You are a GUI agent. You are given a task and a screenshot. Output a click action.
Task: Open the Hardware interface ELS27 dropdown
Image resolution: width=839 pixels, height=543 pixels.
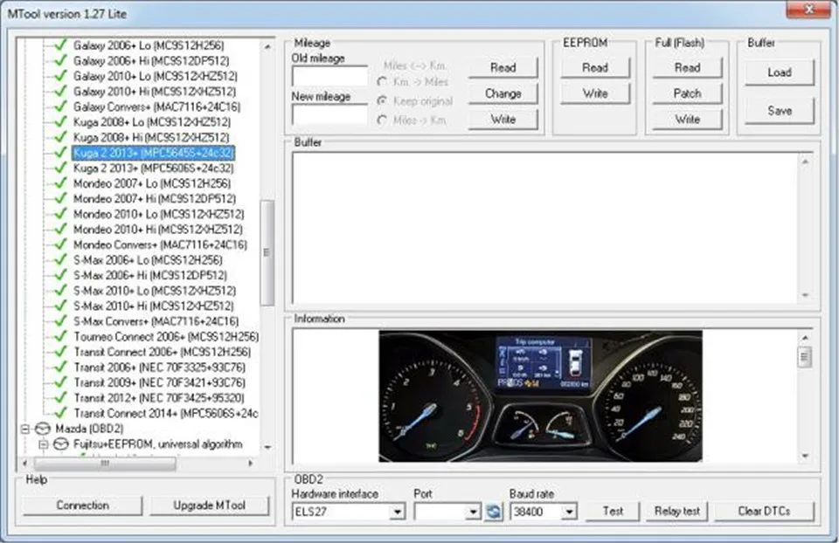tap(398, 512)
